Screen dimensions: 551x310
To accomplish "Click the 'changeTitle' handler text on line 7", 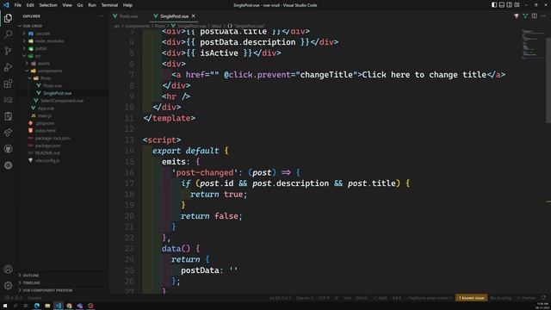I will coord(326,75).
